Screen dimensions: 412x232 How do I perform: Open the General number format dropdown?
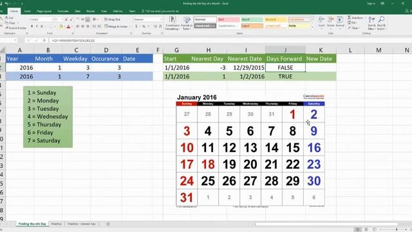click(161, 19)
